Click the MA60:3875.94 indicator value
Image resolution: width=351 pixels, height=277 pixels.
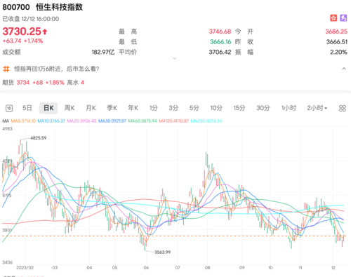click(143, 121)
